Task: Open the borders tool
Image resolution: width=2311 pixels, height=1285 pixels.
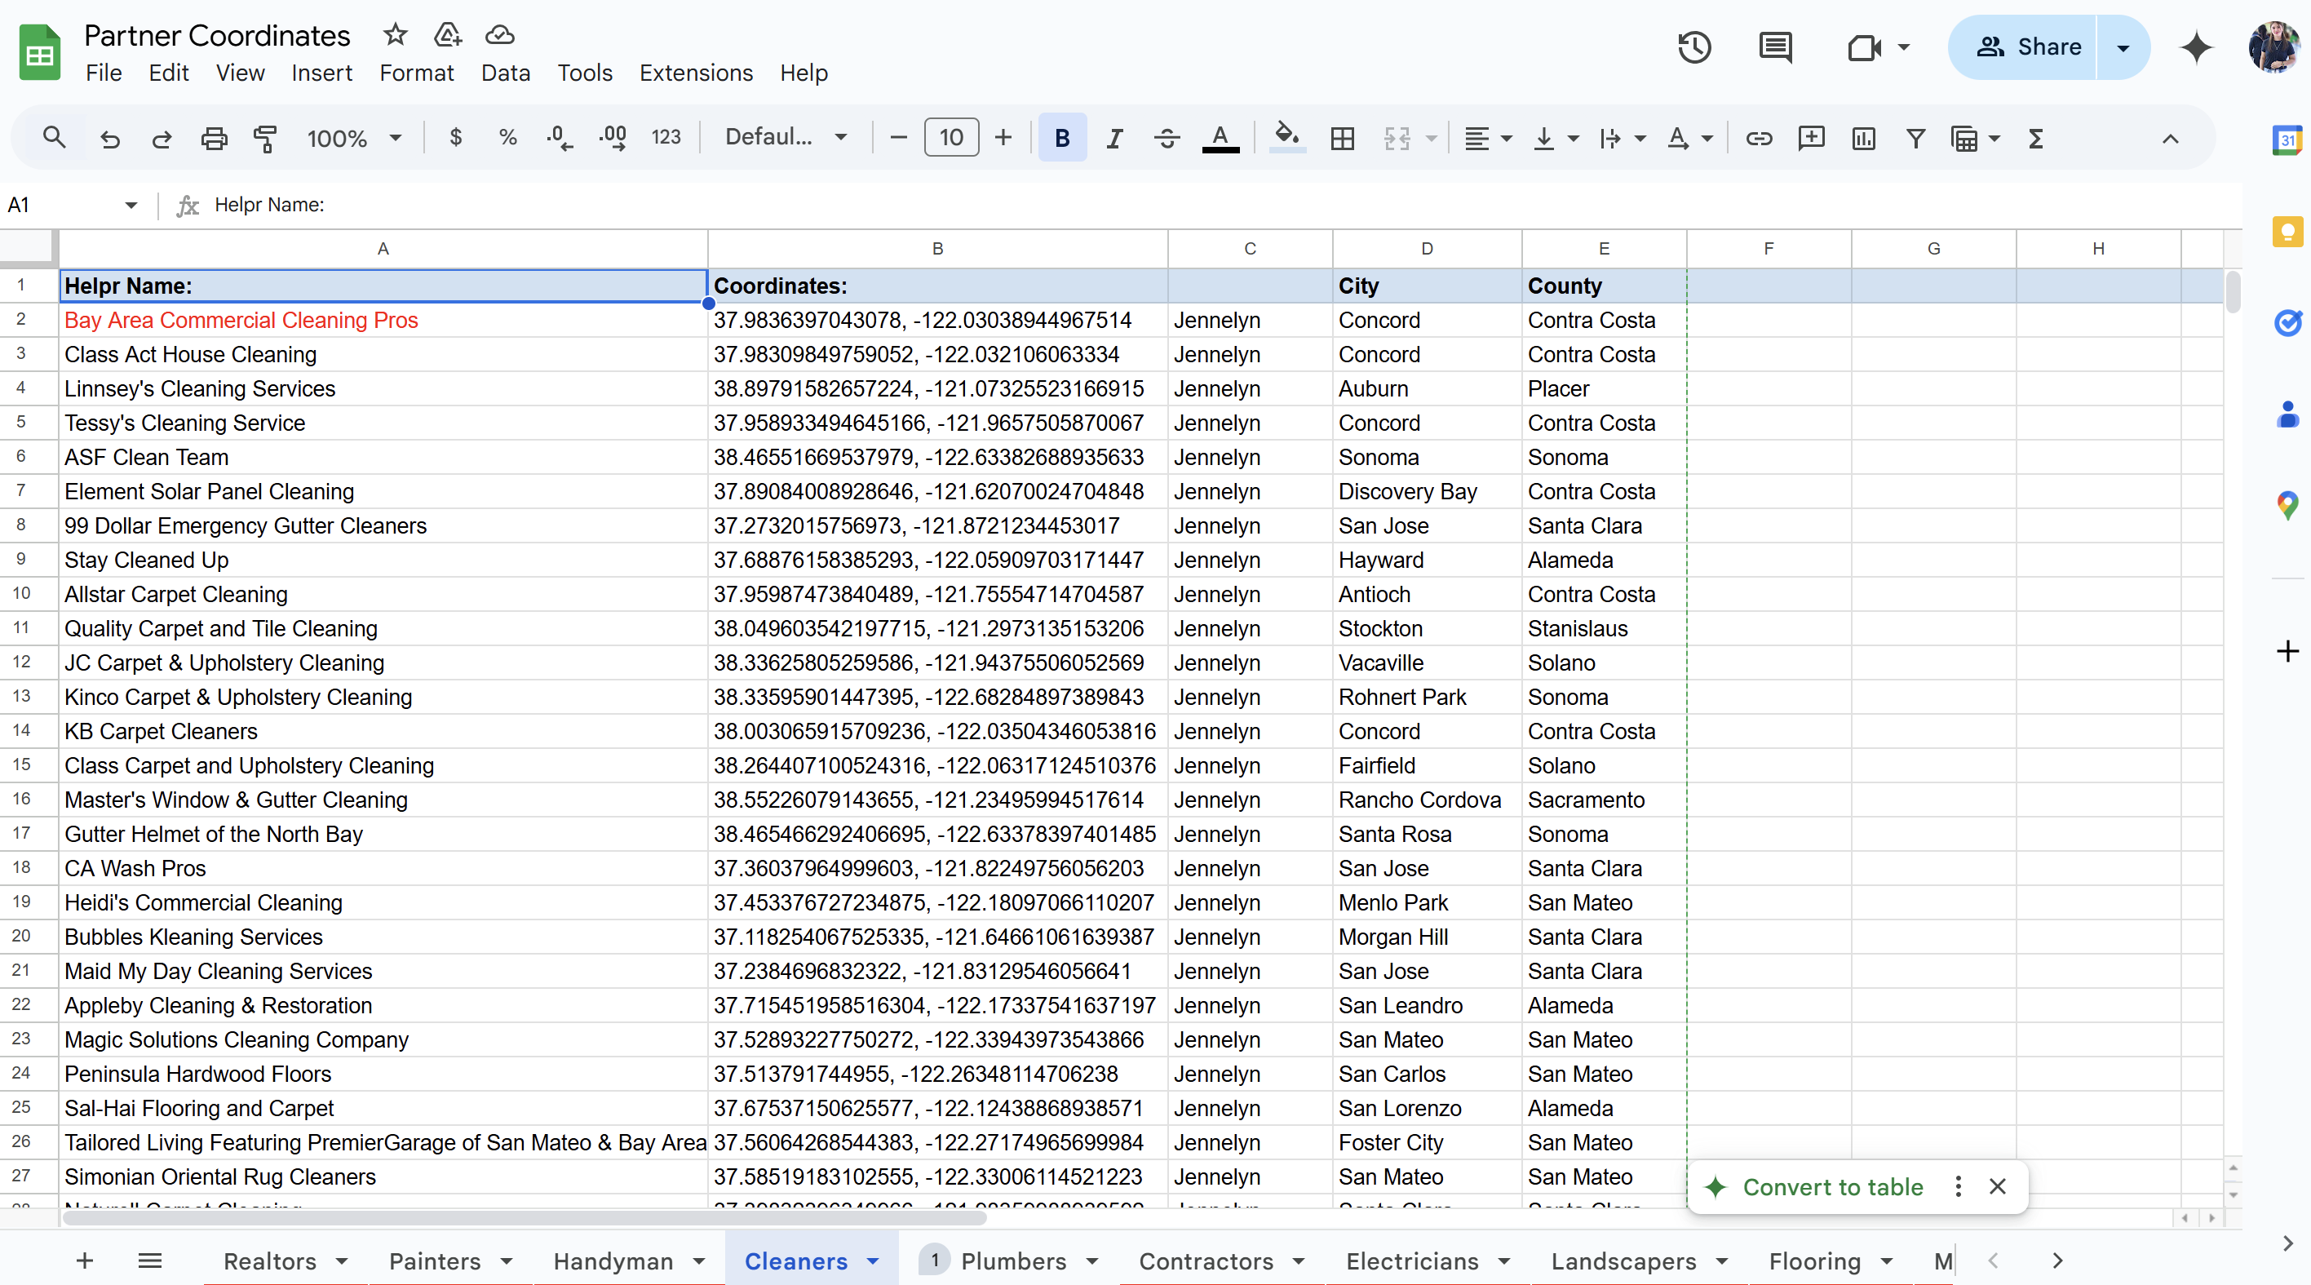Action: pyautogui.click(x=1342, y=138)
